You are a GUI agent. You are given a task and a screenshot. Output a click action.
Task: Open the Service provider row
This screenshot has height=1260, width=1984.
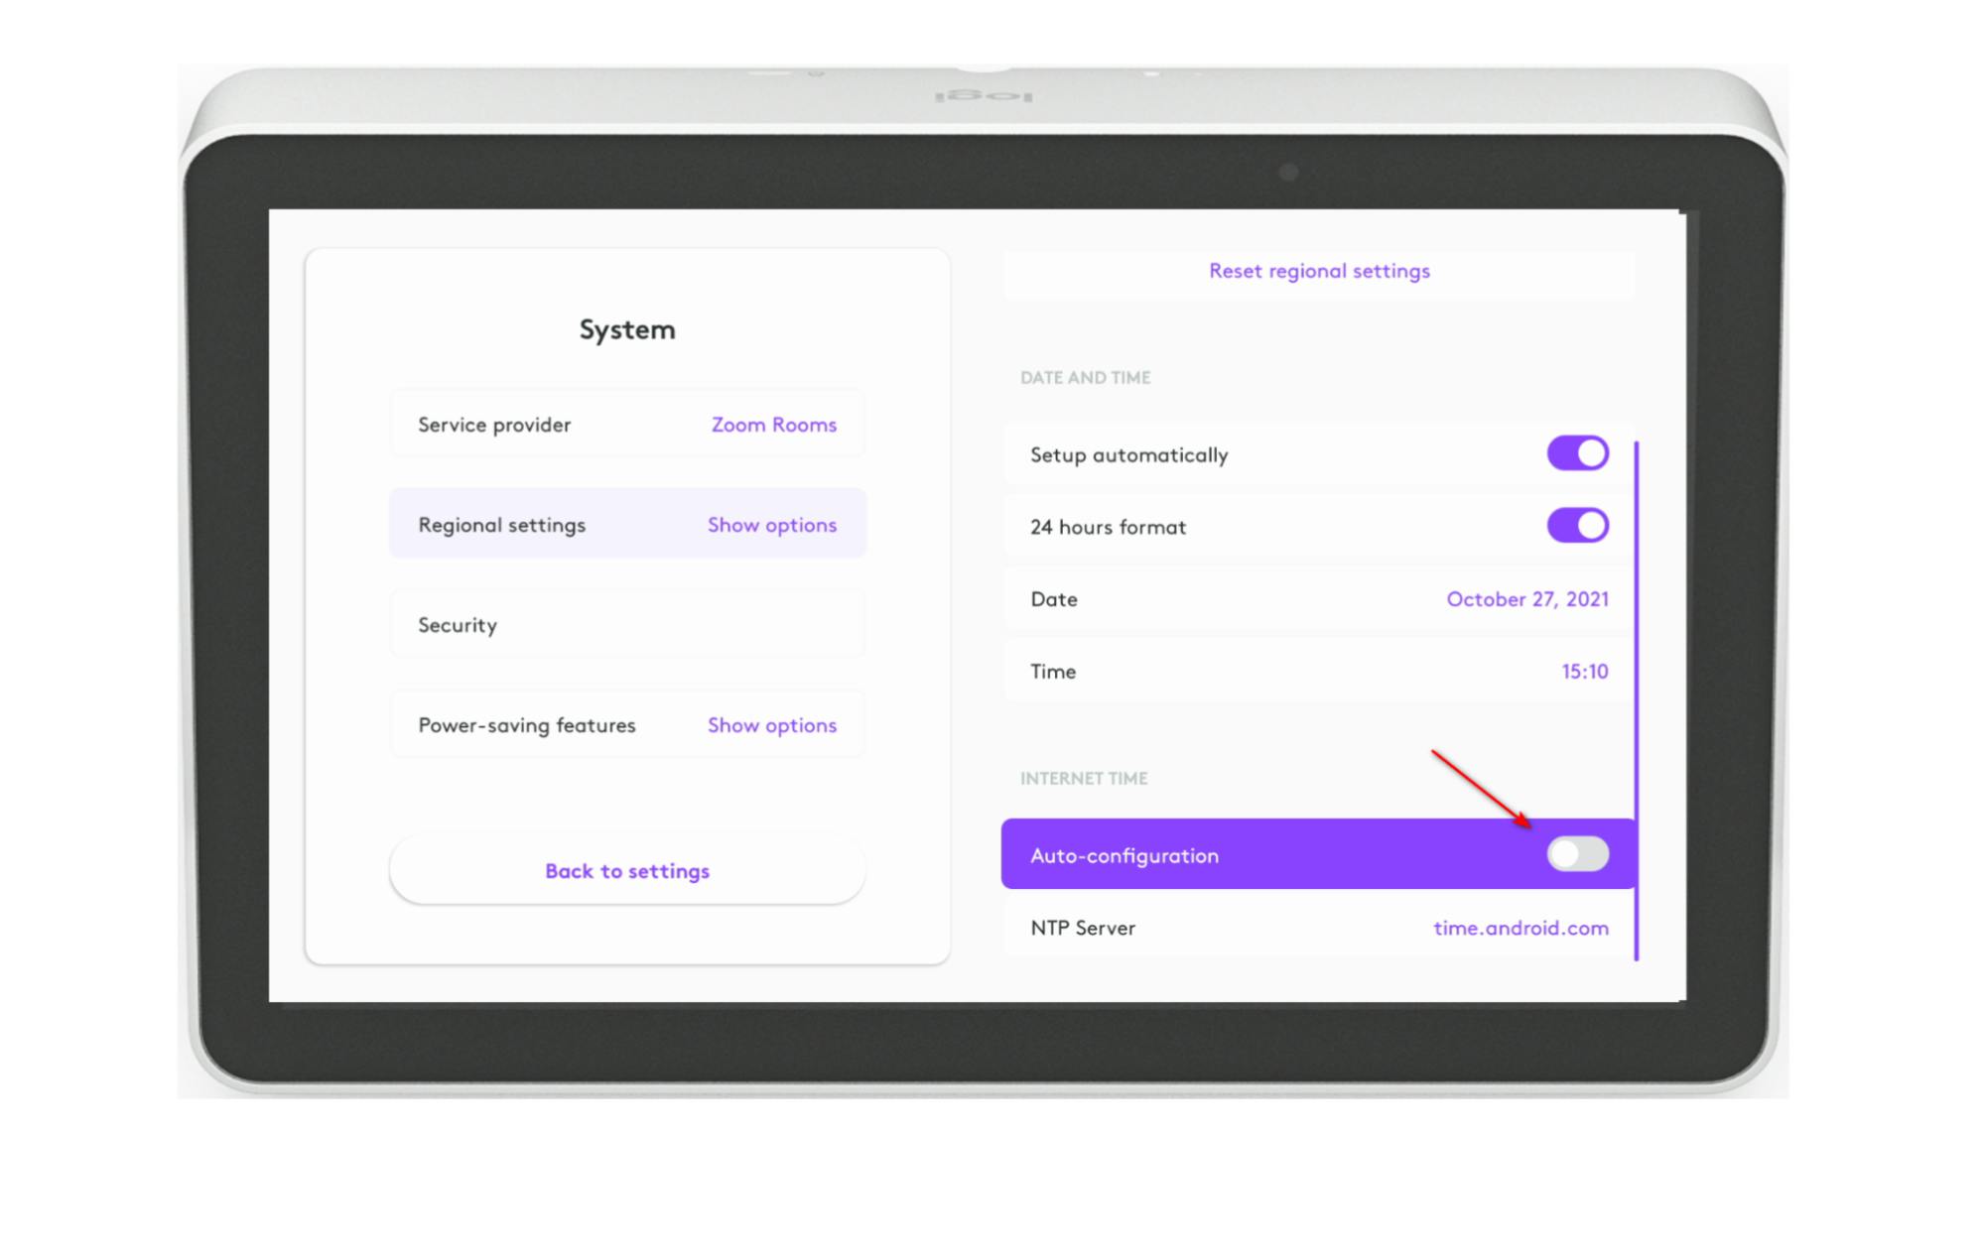click(x=494, y=425)
